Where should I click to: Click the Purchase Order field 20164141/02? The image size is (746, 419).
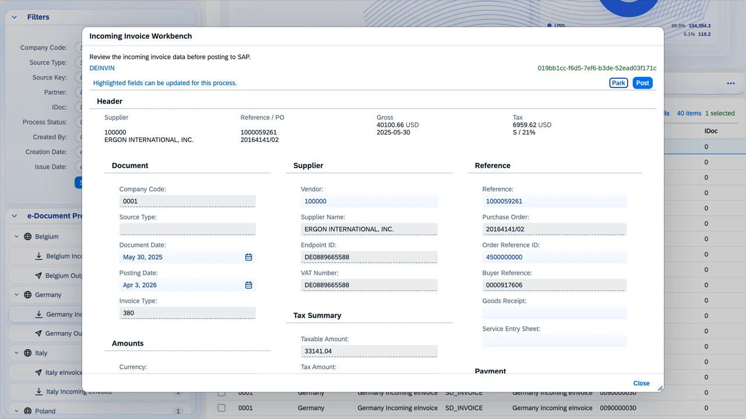click(554, 229)
